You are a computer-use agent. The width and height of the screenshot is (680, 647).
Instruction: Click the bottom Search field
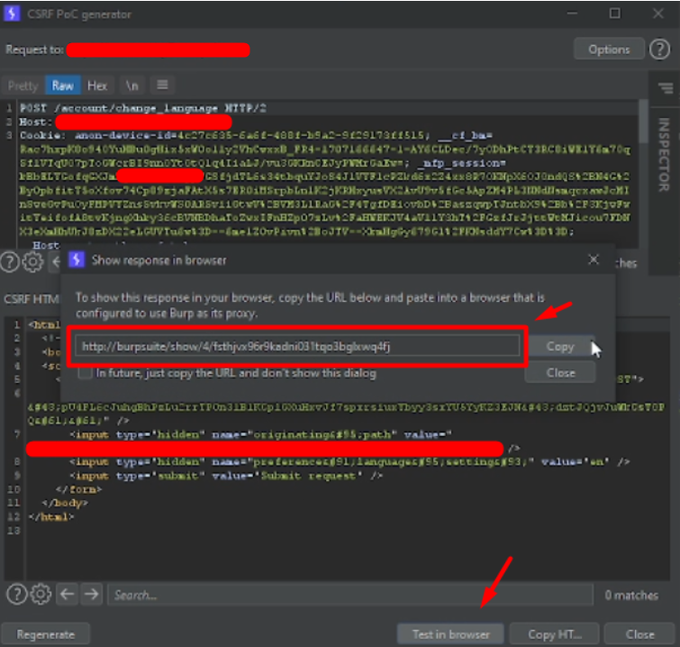(350, 595)
